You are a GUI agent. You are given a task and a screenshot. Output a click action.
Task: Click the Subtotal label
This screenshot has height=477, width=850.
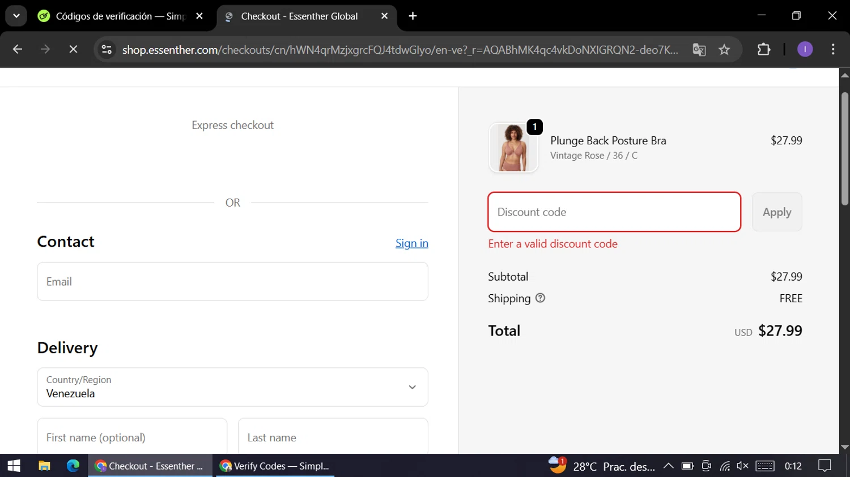click(508, 277)
